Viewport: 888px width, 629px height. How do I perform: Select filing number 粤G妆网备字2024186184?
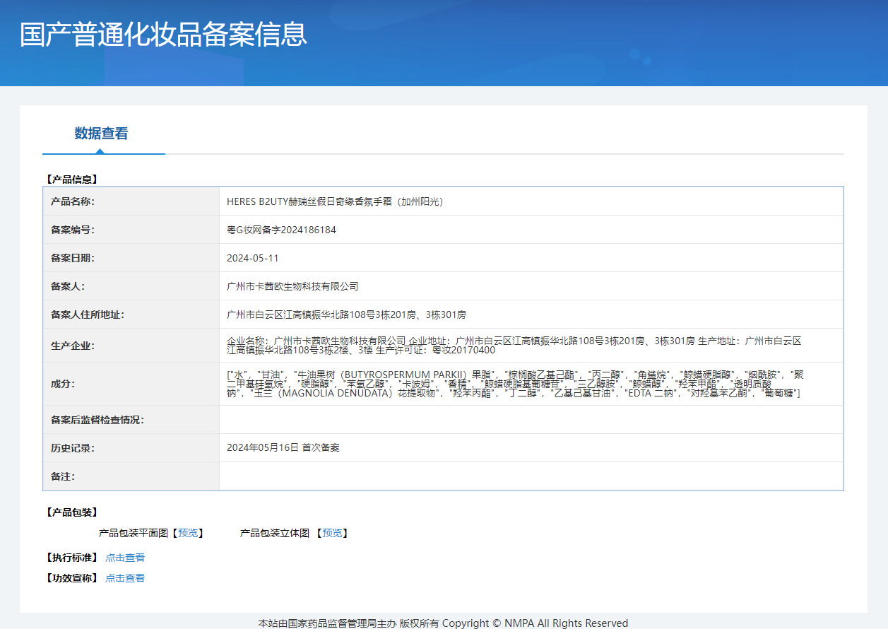pyautogui.click(x=281, y=230)
